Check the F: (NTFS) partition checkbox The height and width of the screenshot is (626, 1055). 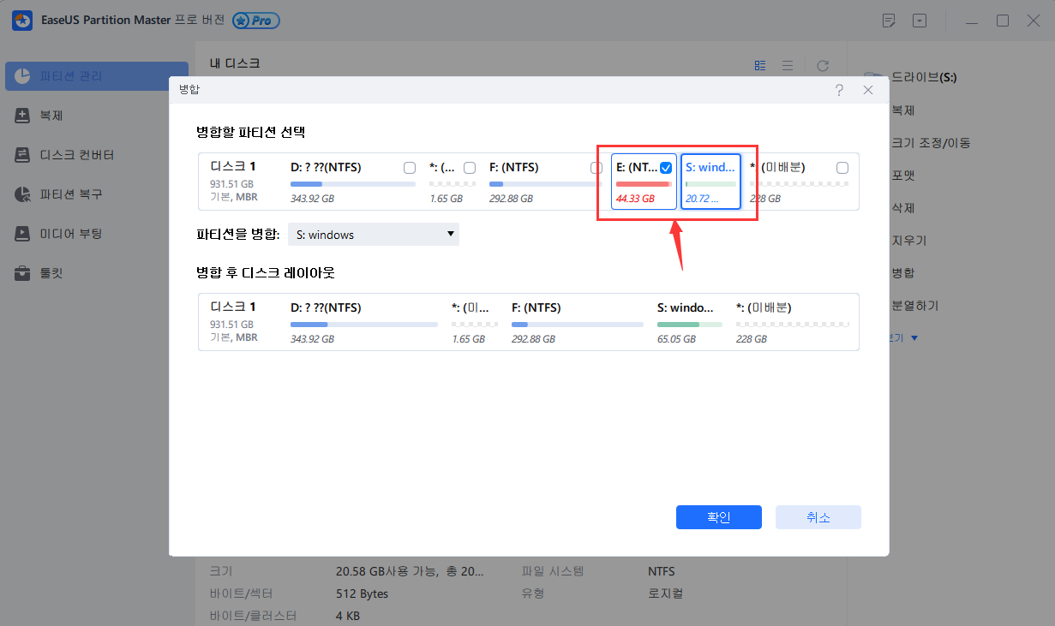(x=596, y=167)
